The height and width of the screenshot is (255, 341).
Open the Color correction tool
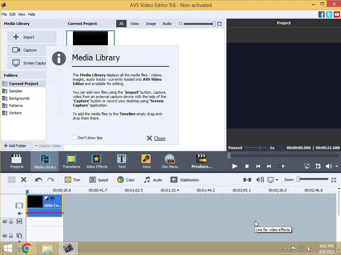(x=126, y=180)
